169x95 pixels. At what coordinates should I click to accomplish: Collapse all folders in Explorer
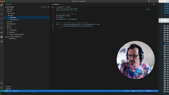[49, 7]
